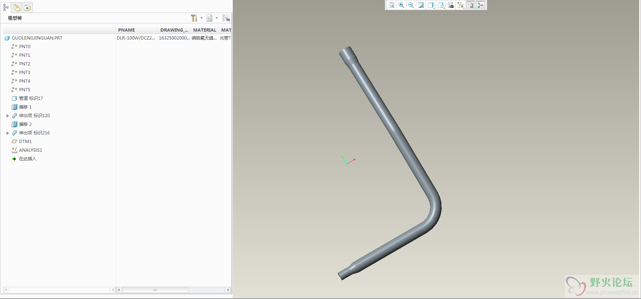The width and height of the screenshot is (641, 299).
Task: Click the tree list display icon
Action: click(x=210, y=18)
